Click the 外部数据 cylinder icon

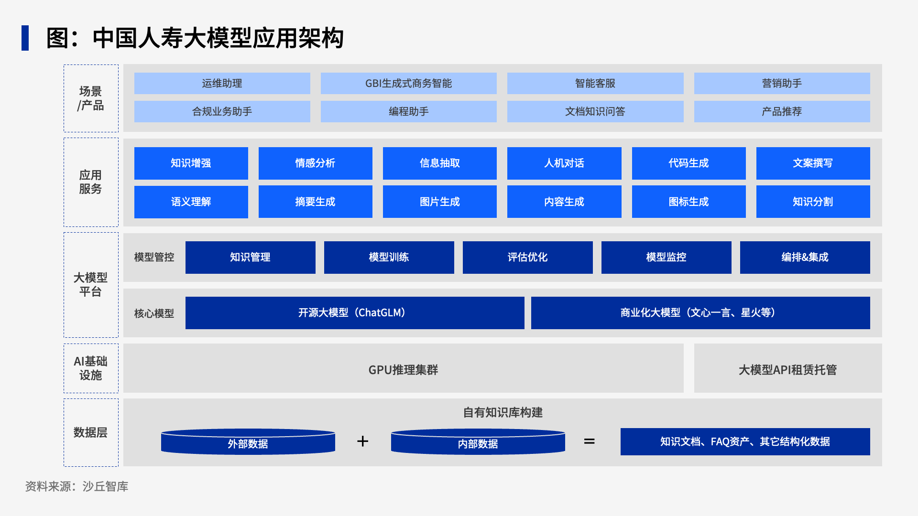coord(248,442)
